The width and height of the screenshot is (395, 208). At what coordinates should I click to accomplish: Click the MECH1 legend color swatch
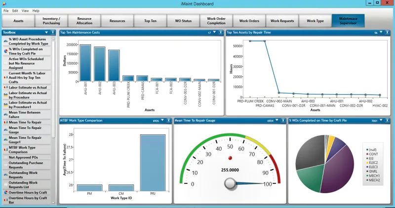click(367, 175)
